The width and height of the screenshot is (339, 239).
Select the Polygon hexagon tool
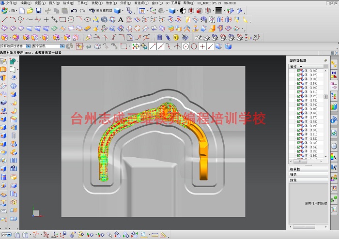tap(71, 20)
